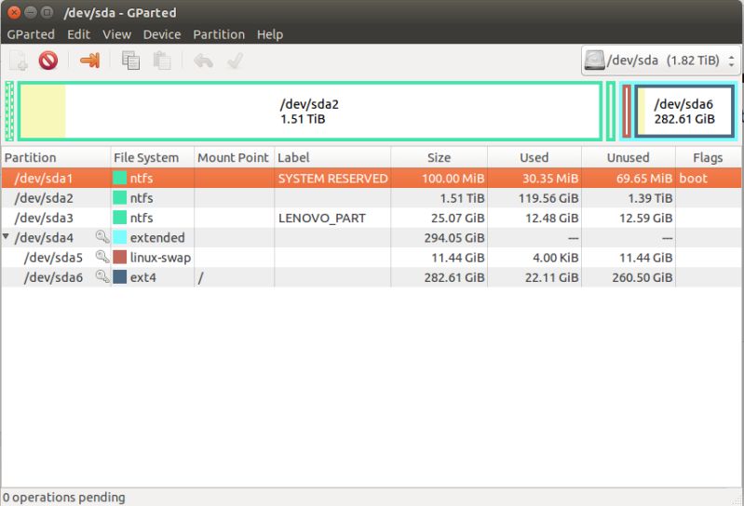Screen dimensions: 744x506
Task: Open the GParted menu
Action: [31, 34]
